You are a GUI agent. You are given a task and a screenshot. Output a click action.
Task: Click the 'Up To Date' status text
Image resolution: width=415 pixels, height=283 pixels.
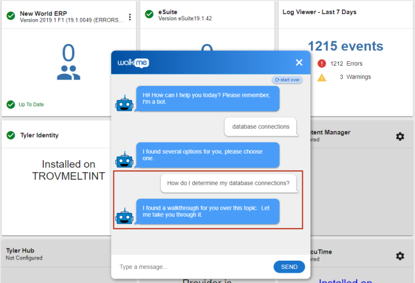(x=31, y=105)
